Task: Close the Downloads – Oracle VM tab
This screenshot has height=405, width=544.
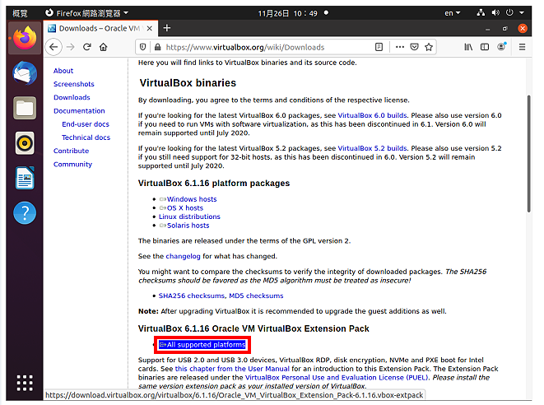Action: (150, 28)
